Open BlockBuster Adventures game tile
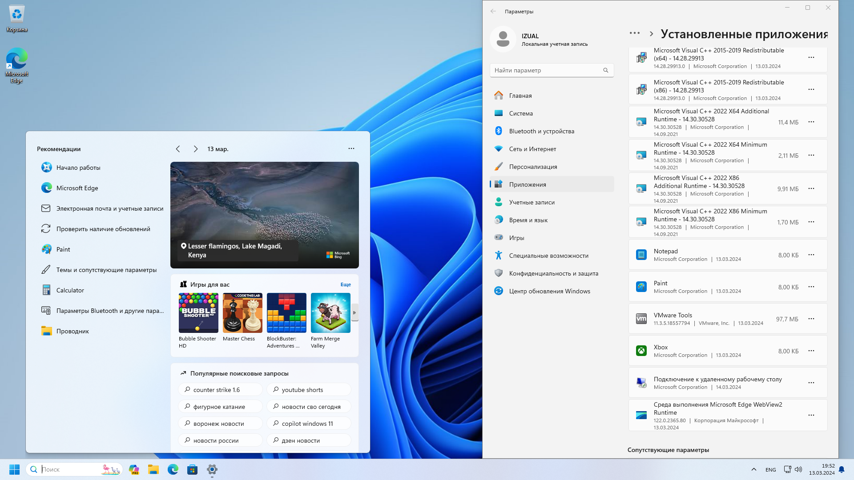The image size is (854, 480). 286,321
